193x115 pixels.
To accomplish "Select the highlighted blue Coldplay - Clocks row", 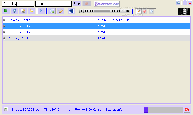I will point(97,26).
